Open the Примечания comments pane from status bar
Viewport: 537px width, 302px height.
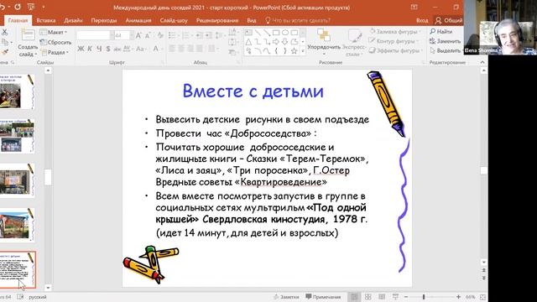(x=323, y=297)
